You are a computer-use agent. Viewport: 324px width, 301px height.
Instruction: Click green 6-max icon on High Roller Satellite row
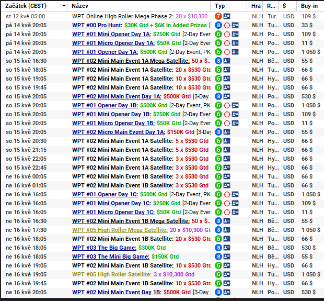pos(218,274)
